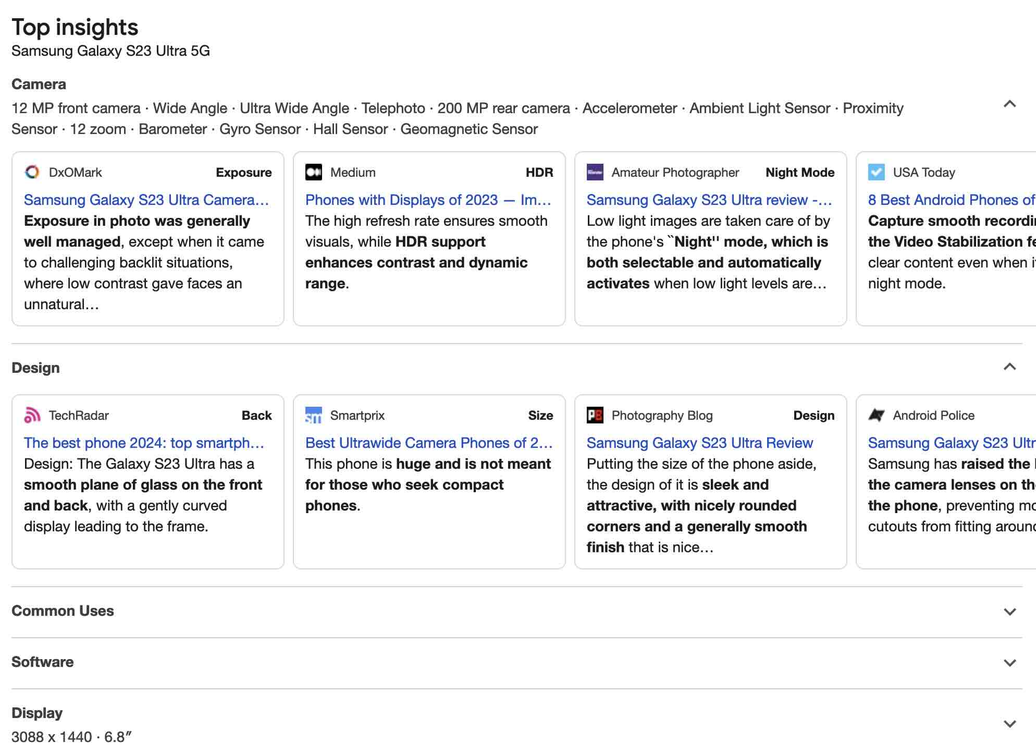The width and height of the screenshot is (1036, 754).
Task: Click the USA Today source name
Action: click(x=924, y=173)
